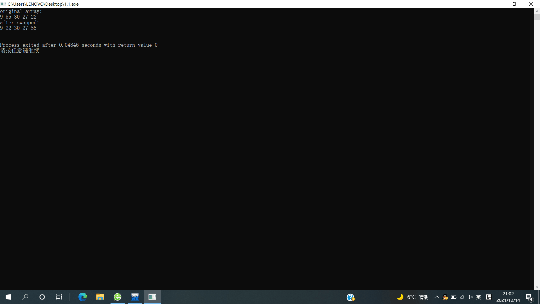Open the Get Help question mark icon
The width and height of the screenshot is (540, 304).
(x=350, y=297)
